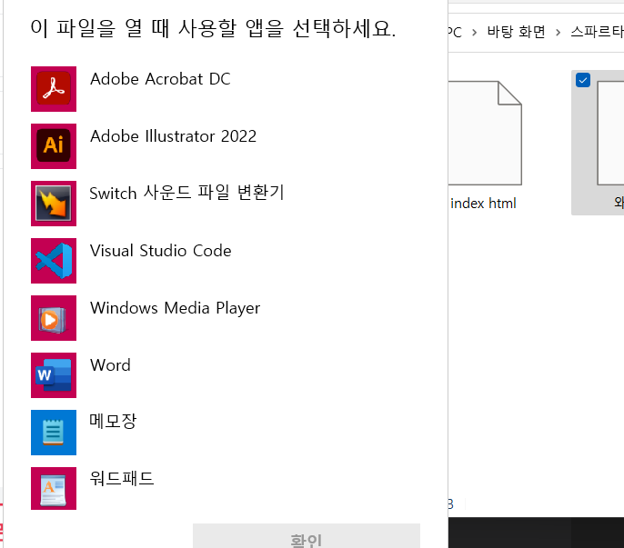Choose the Windows Media Player icon

pos(54,318)
